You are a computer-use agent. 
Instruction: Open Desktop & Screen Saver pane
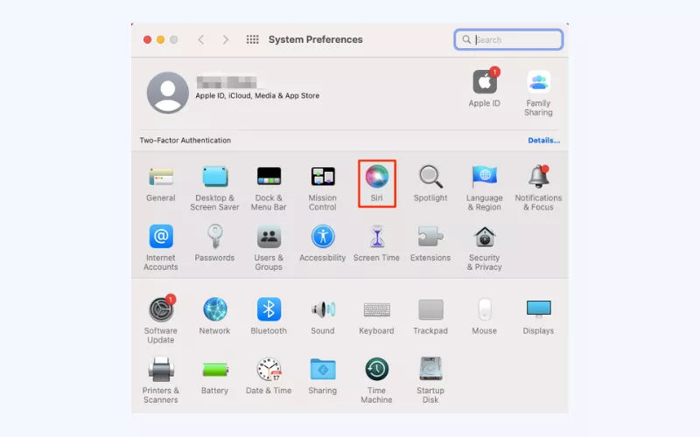coord(214,188)
